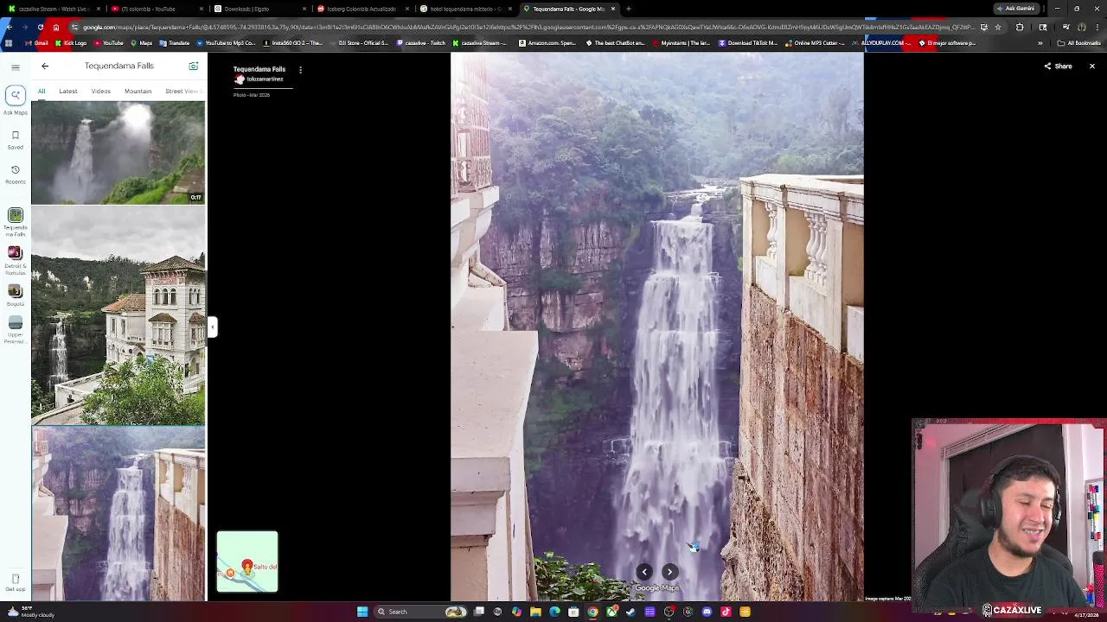Select the balcony waterfall photo thumbnail
Screen dimensions: 1107x622
pos(118,514)
